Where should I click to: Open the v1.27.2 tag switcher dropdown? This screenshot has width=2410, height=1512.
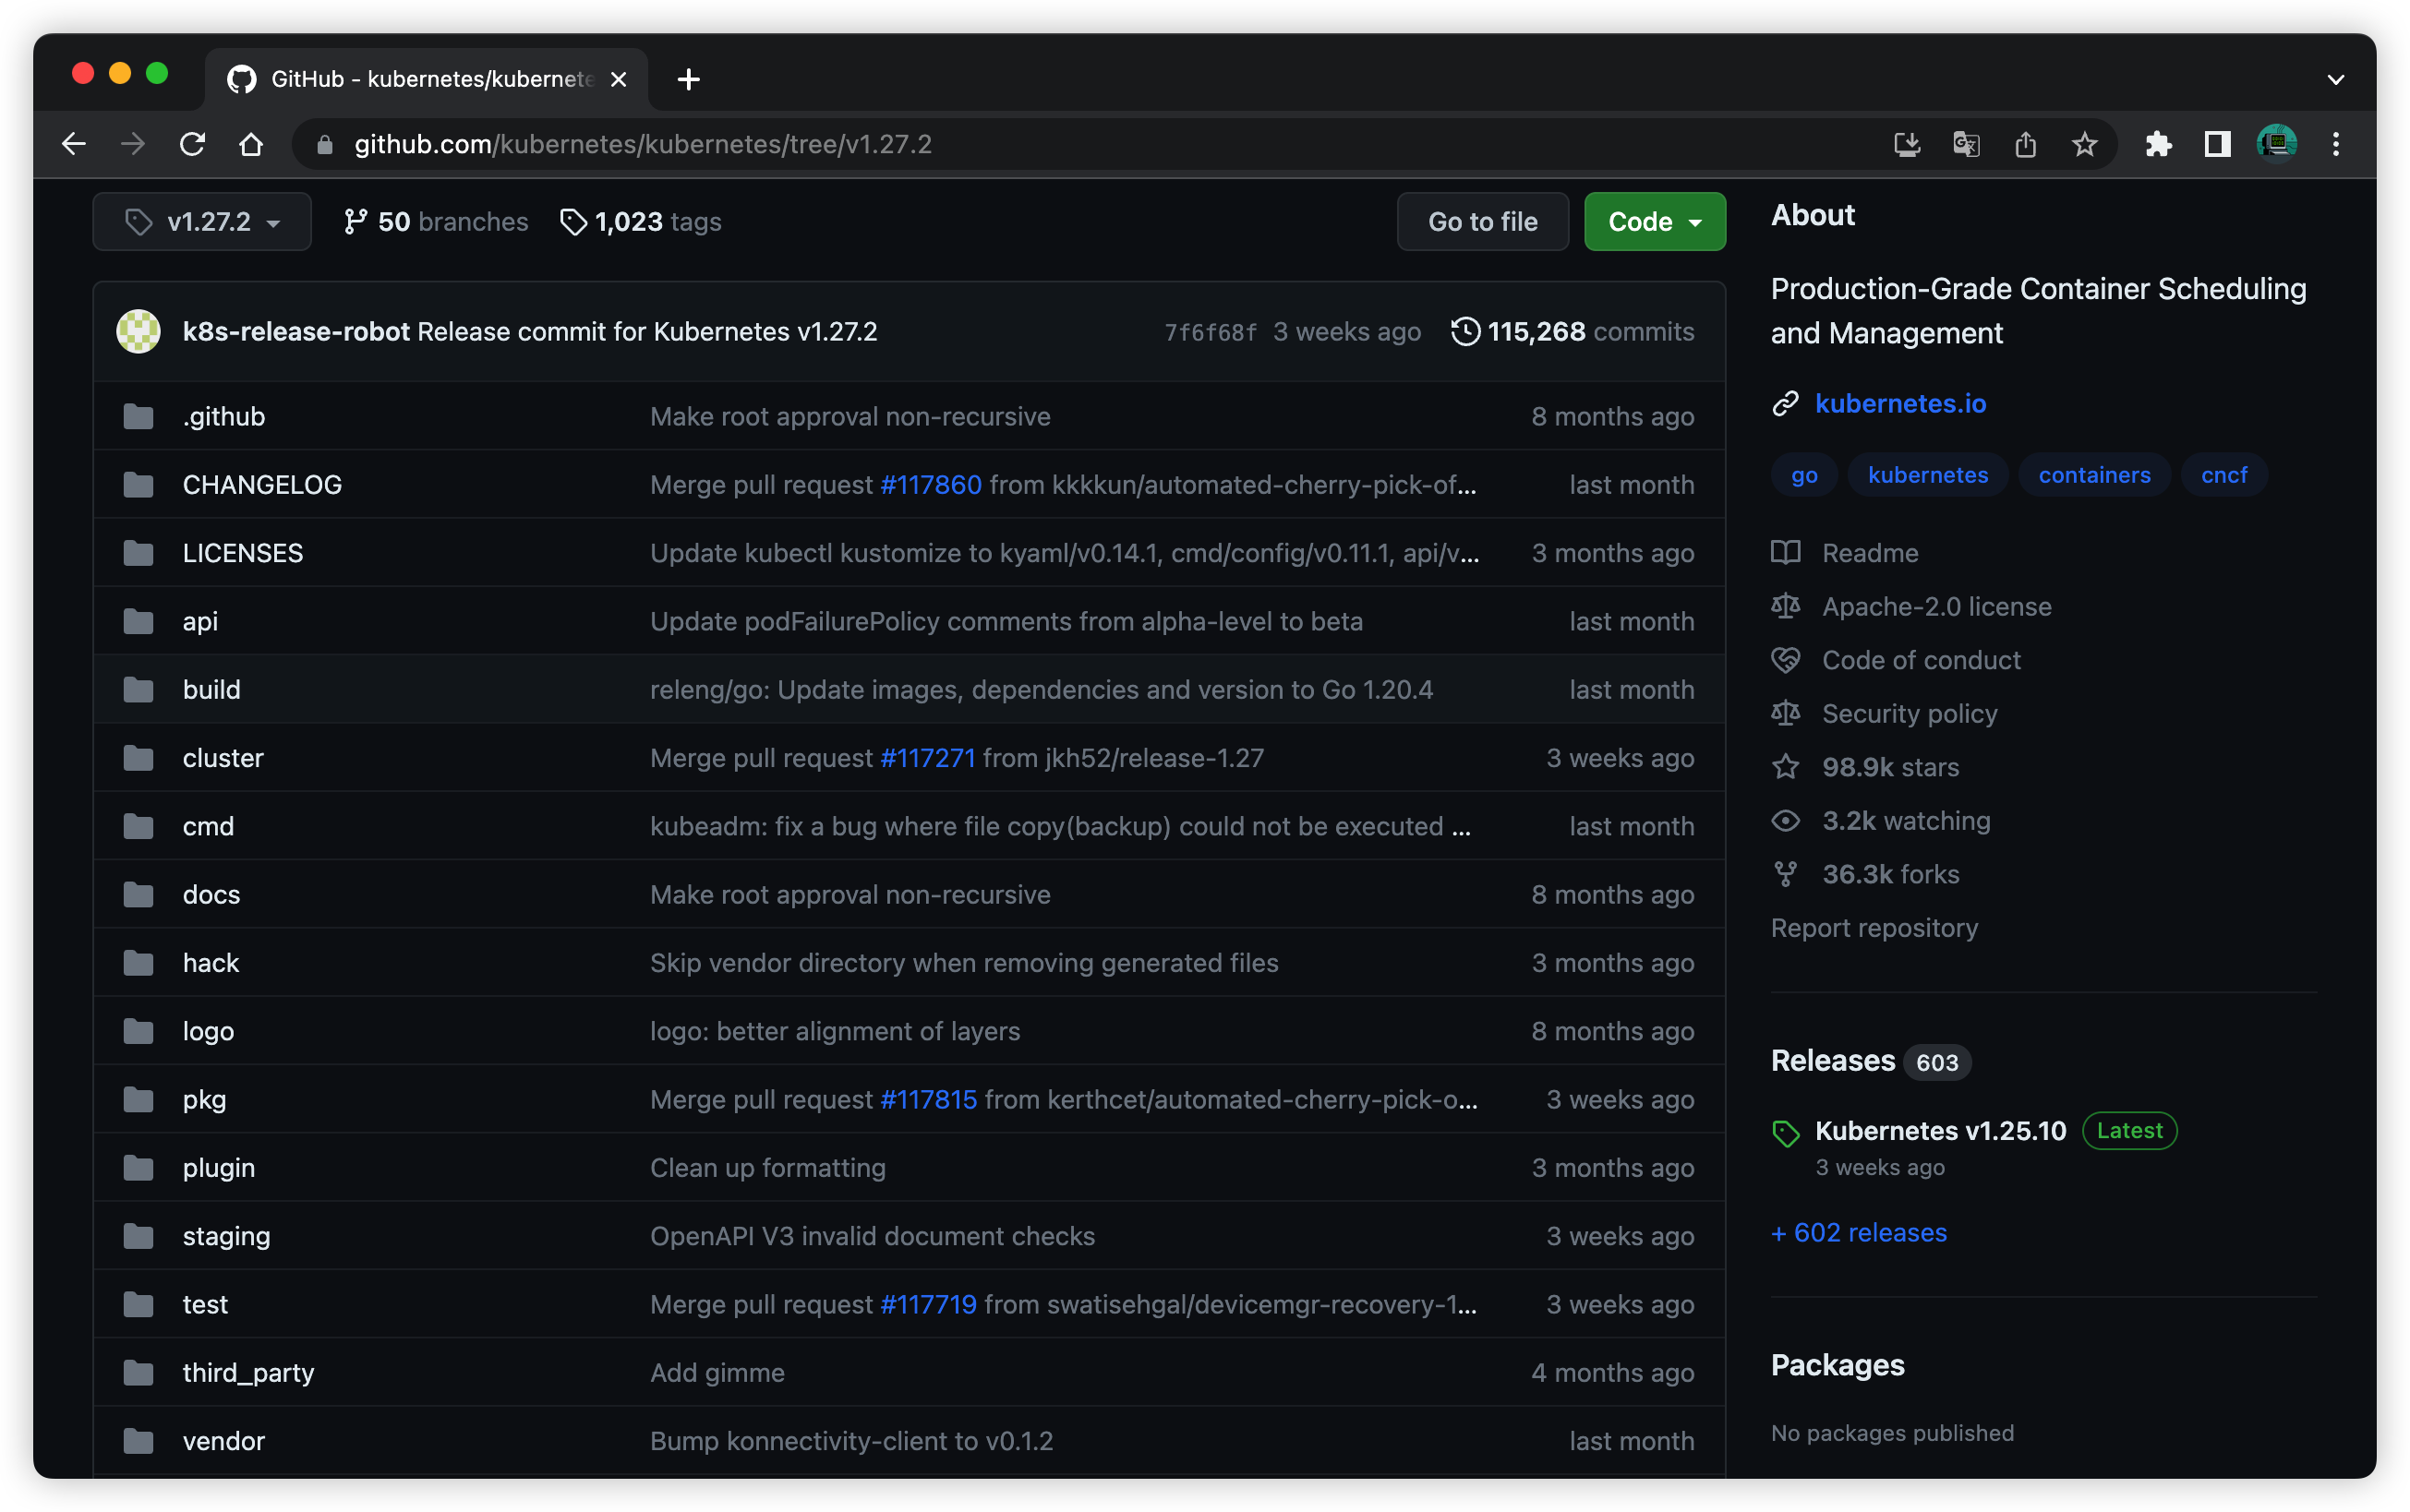click(202, 221)
